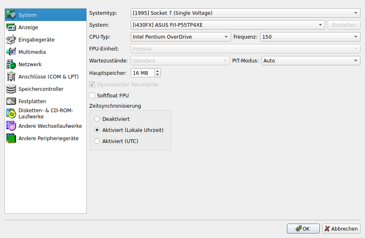Image resolution: width=365 pixels, height=238 pixels.
Task: Open the Systemtyp dropdown
Action: click(x=245, y=13)
